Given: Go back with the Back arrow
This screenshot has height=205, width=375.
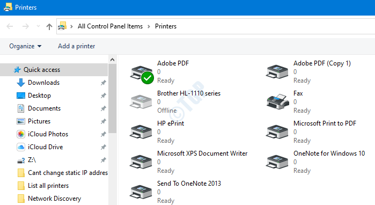Looking at the screenshot, I should point(10,26).
